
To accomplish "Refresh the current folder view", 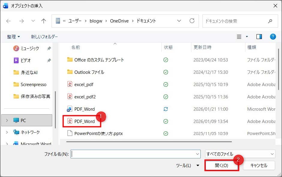I will pyautogui.click(x=192, y=21).
